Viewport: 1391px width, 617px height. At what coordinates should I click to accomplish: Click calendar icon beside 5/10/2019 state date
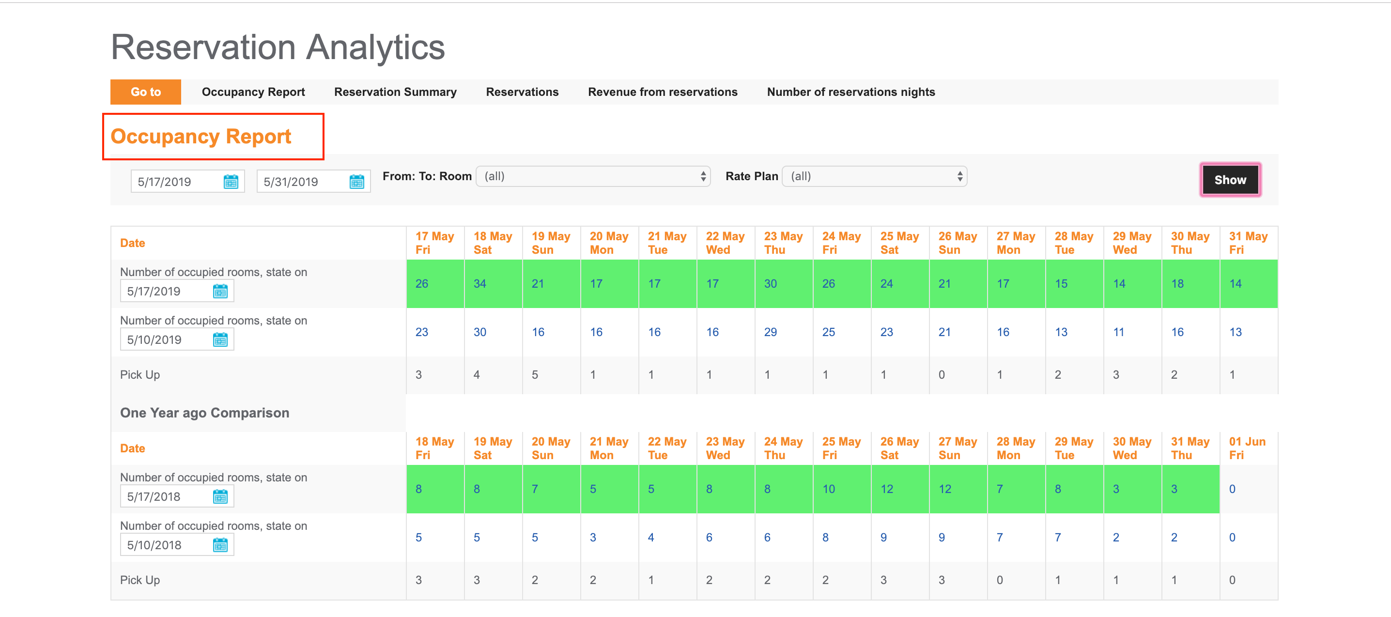(220, 339)
